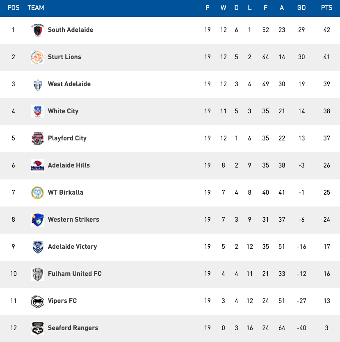This screenshot has width=340, height=342.
Task: Click the Adelaide Hills Hawks logo
Action: 37,165
